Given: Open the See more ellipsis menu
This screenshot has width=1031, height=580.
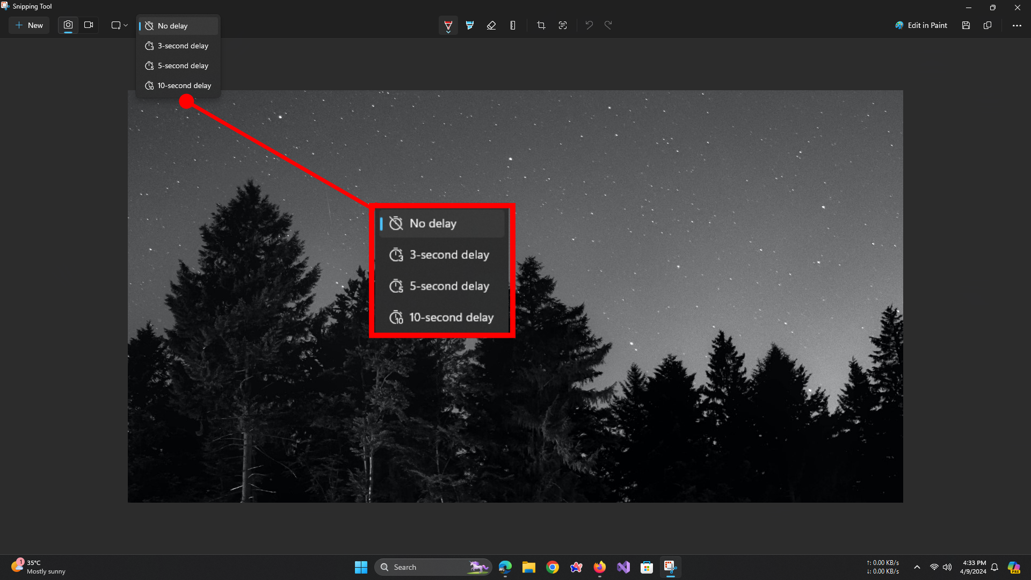Looking at the screenshot, I should pos(1017,25).
